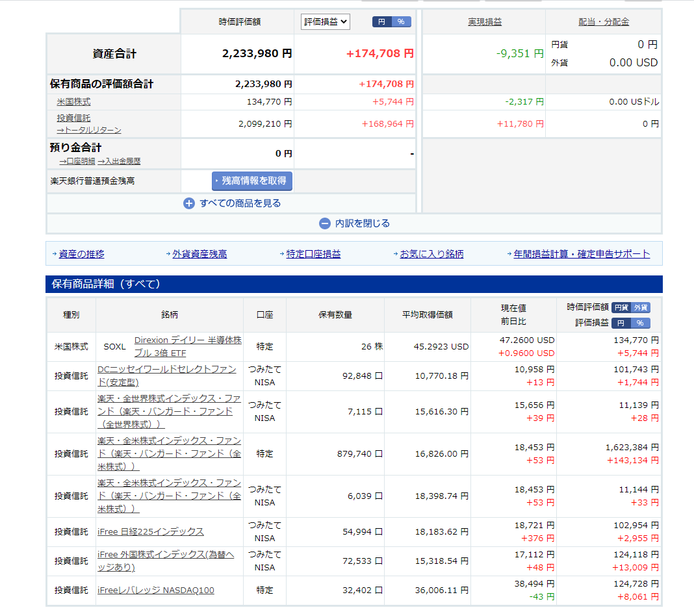Click 配当・分配金 column header link
Screen dimensions: 694x610
point(604,22)
